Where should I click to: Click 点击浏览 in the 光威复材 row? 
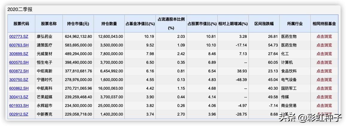(324, 54)
